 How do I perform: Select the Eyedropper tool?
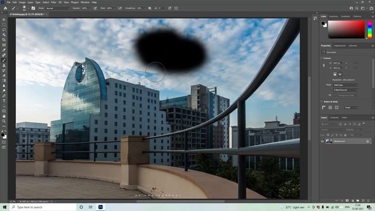point(4,50)
